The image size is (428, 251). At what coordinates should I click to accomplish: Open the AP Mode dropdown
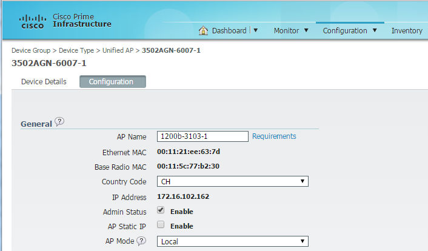pyautogui.click(x=233, y=241)
